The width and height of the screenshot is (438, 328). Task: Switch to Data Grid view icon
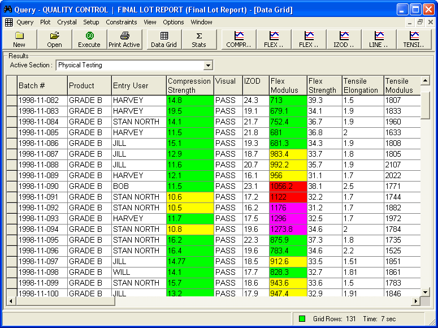(164, 36)
